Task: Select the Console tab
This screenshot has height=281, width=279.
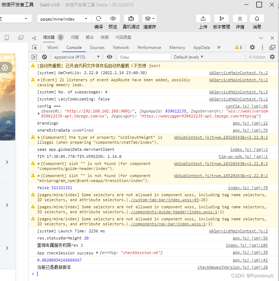Action: [74, 48]
